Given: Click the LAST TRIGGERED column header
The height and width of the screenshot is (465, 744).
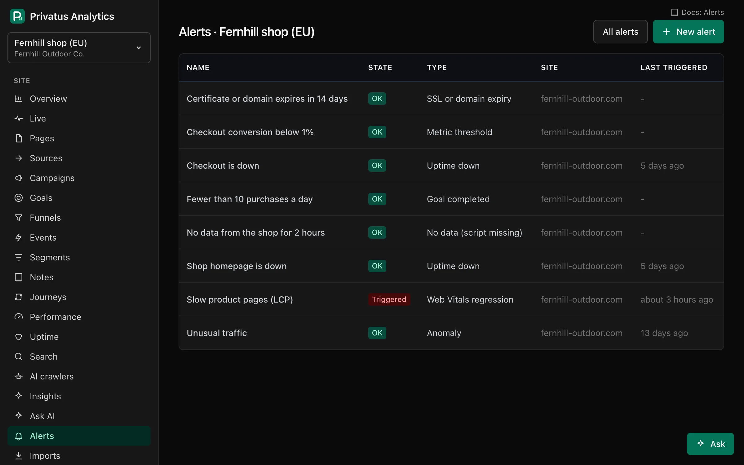Looking at the screenshot, I should (674, 68).
